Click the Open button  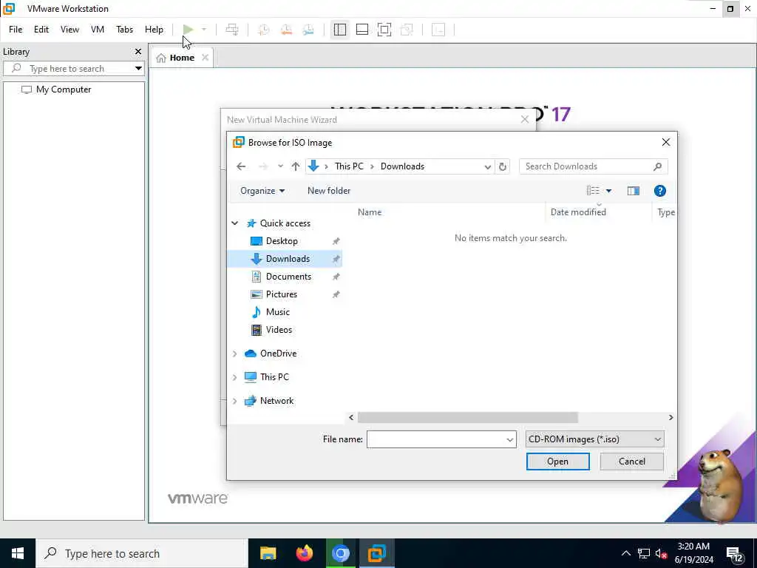(x=557, y=461)
